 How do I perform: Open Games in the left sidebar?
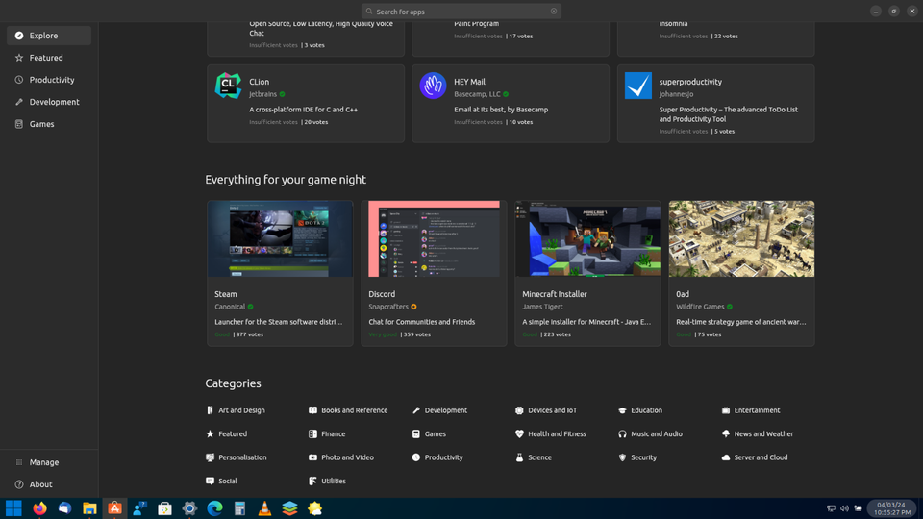click(x=49, y=124)
